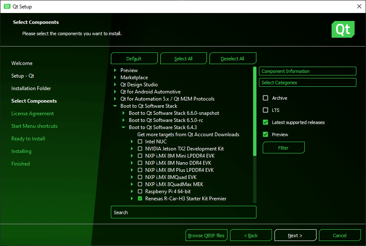Check the Intel NUC checkbox
Image resolution: width=366 pixels, height=246 pixels.
pyautogui.click(x=140, y=142)
